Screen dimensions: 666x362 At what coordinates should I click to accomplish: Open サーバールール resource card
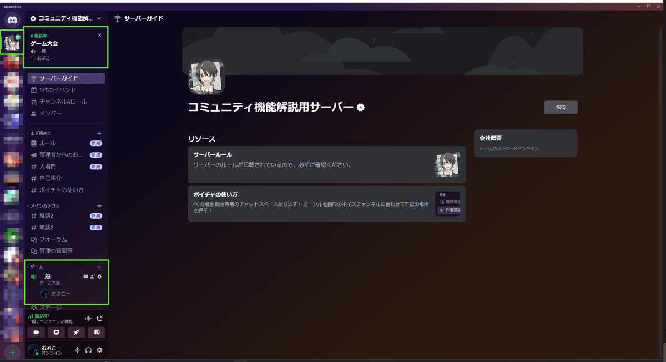pos(326,165)
